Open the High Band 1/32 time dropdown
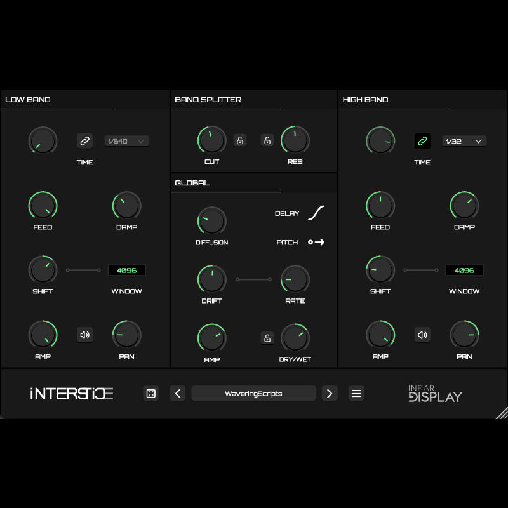508x508 pixels. (464, 141)
